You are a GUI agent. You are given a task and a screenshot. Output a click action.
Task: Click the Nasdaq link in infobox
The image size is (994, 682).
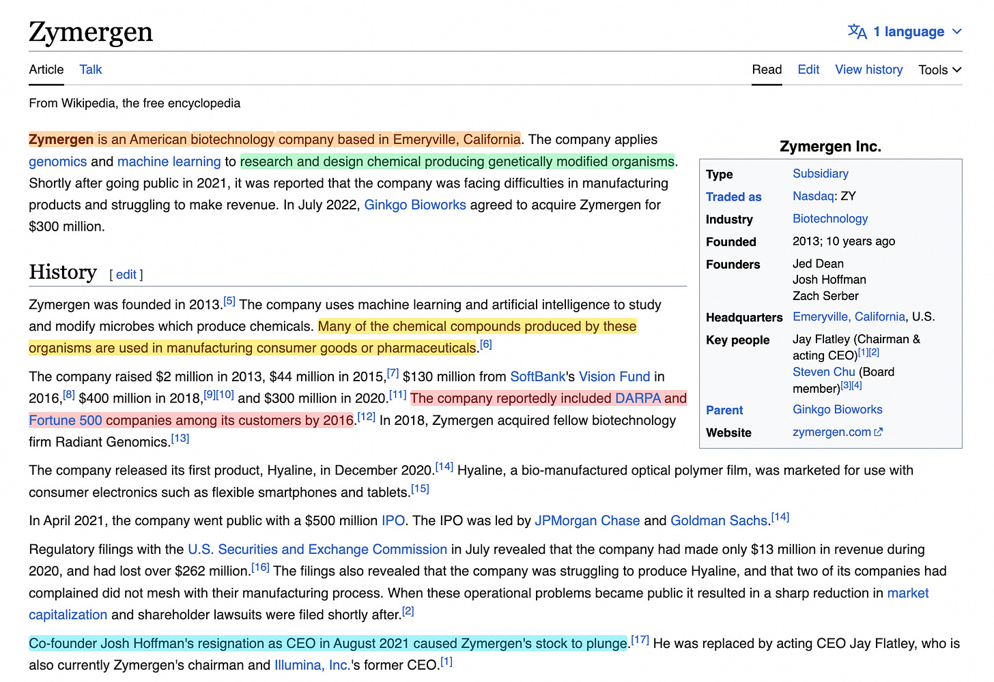[x=813, y=196]
